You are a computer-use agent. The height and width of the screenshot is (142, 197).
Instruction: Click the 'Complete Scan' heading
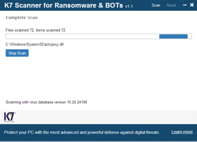point(22,18)
